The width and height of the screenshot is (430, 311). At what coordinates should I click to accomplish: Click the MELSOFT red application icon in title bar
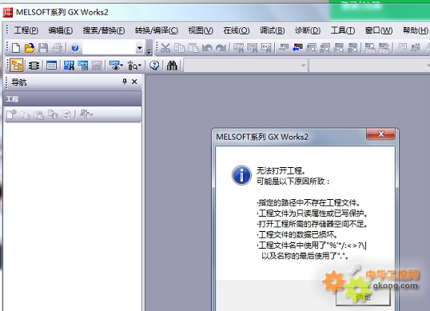8,12
